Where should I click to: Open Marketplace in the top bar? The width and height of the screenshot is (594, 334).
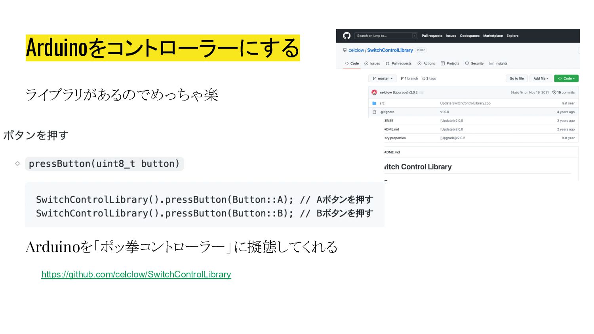pos(493,36)
